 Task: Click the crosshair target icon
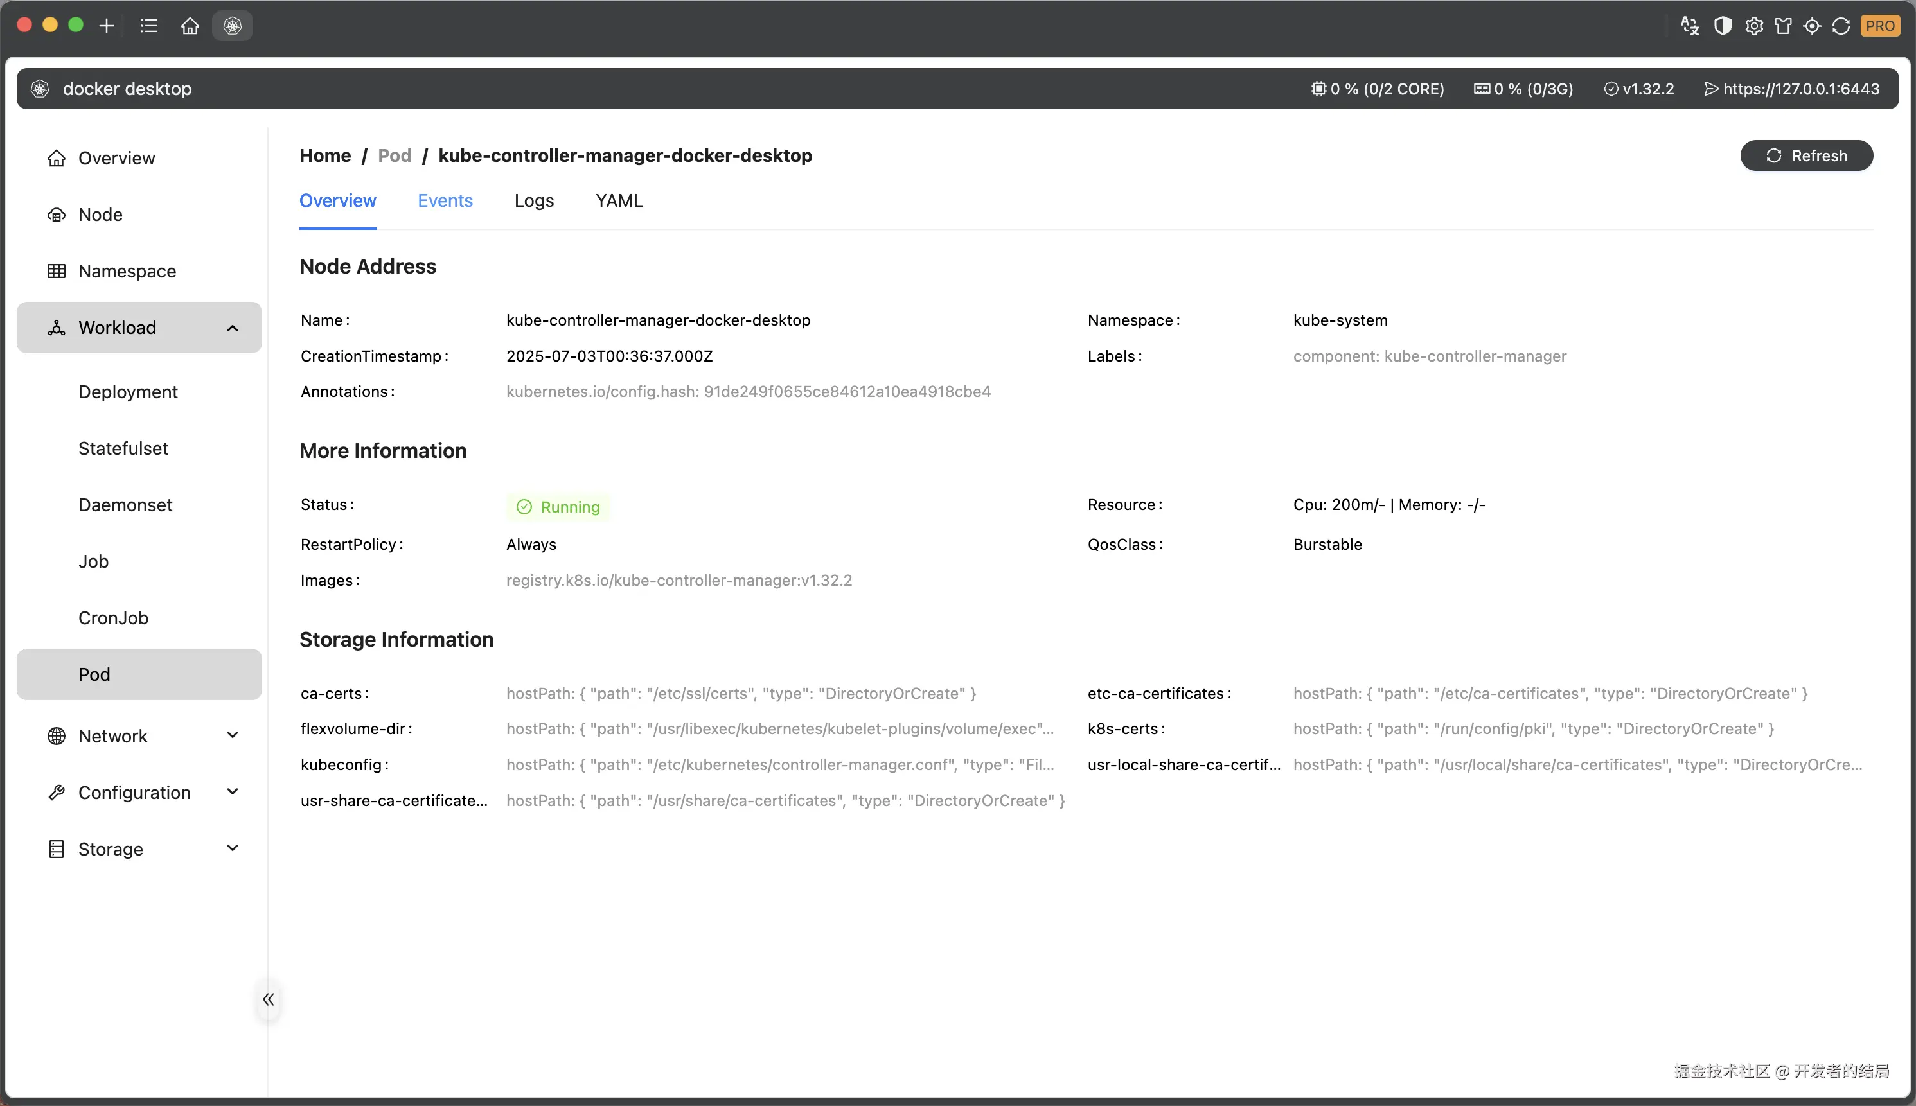pos(1812,26)
